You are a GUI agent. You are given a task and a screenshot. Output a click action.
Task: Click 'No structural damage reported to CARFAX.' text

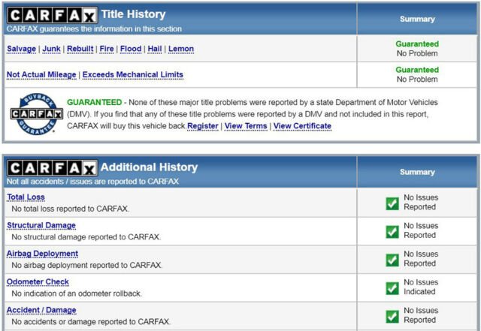click(86, 237)
